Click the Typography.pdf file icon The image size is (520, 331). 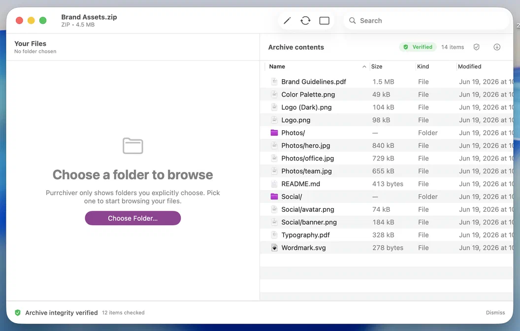[274, 235]
